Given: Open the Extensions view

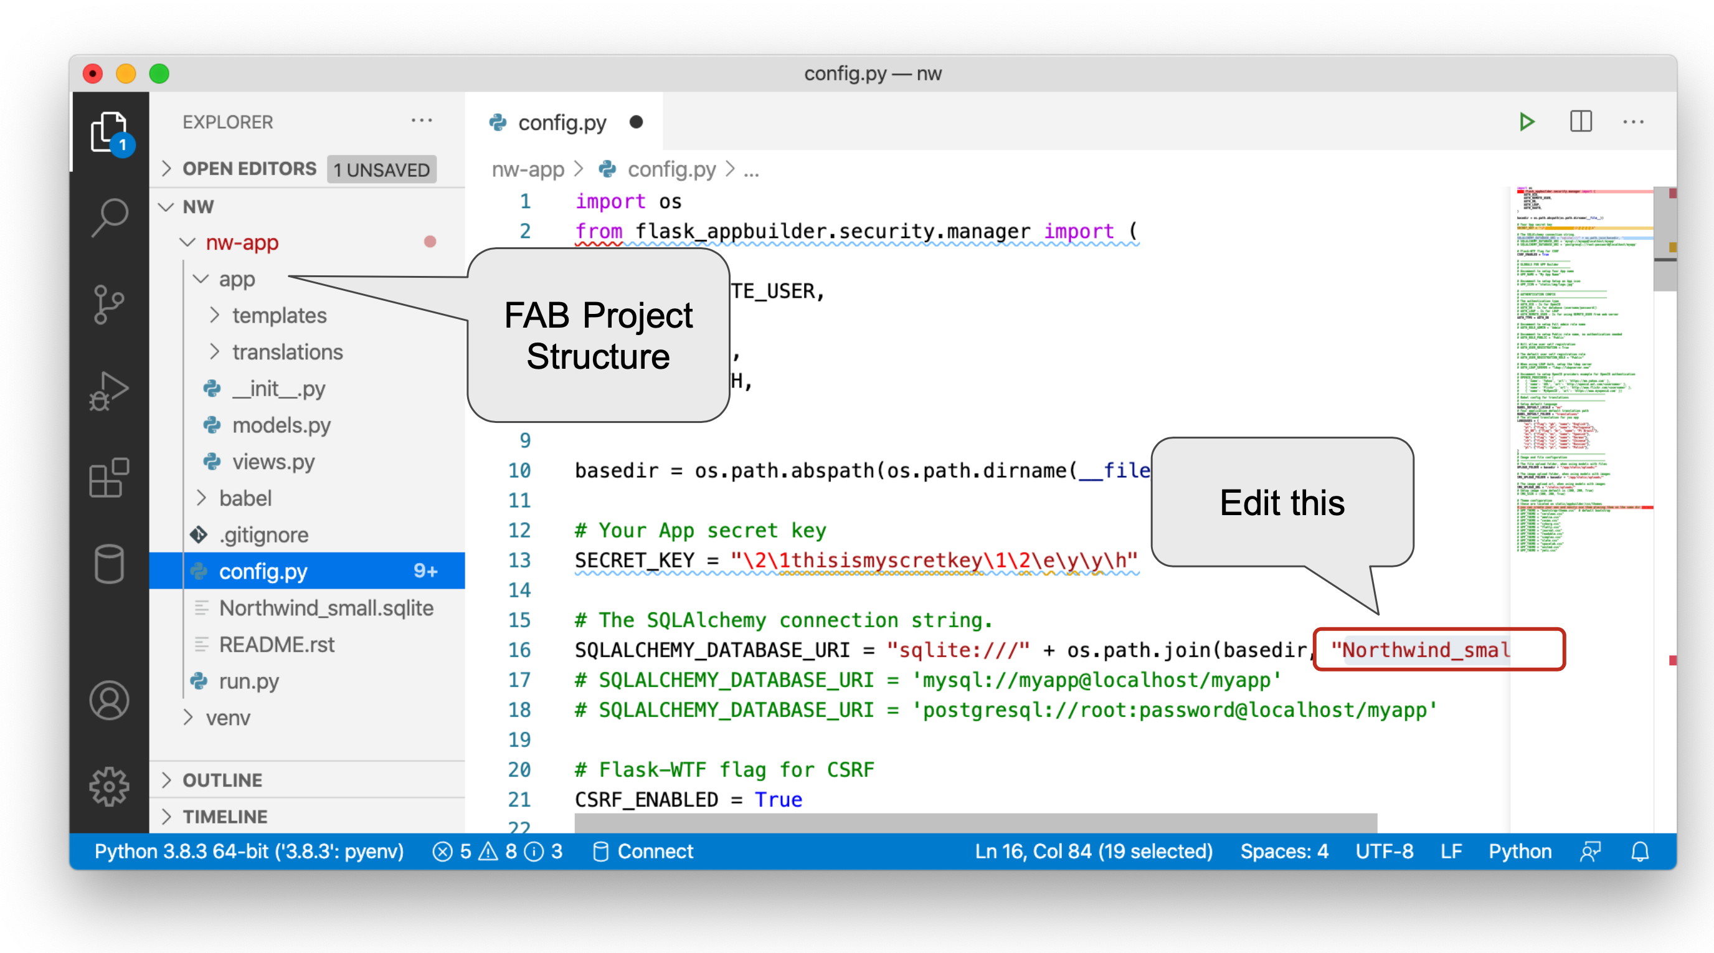Looking at the screenshot, I should [x=109, y=478].
